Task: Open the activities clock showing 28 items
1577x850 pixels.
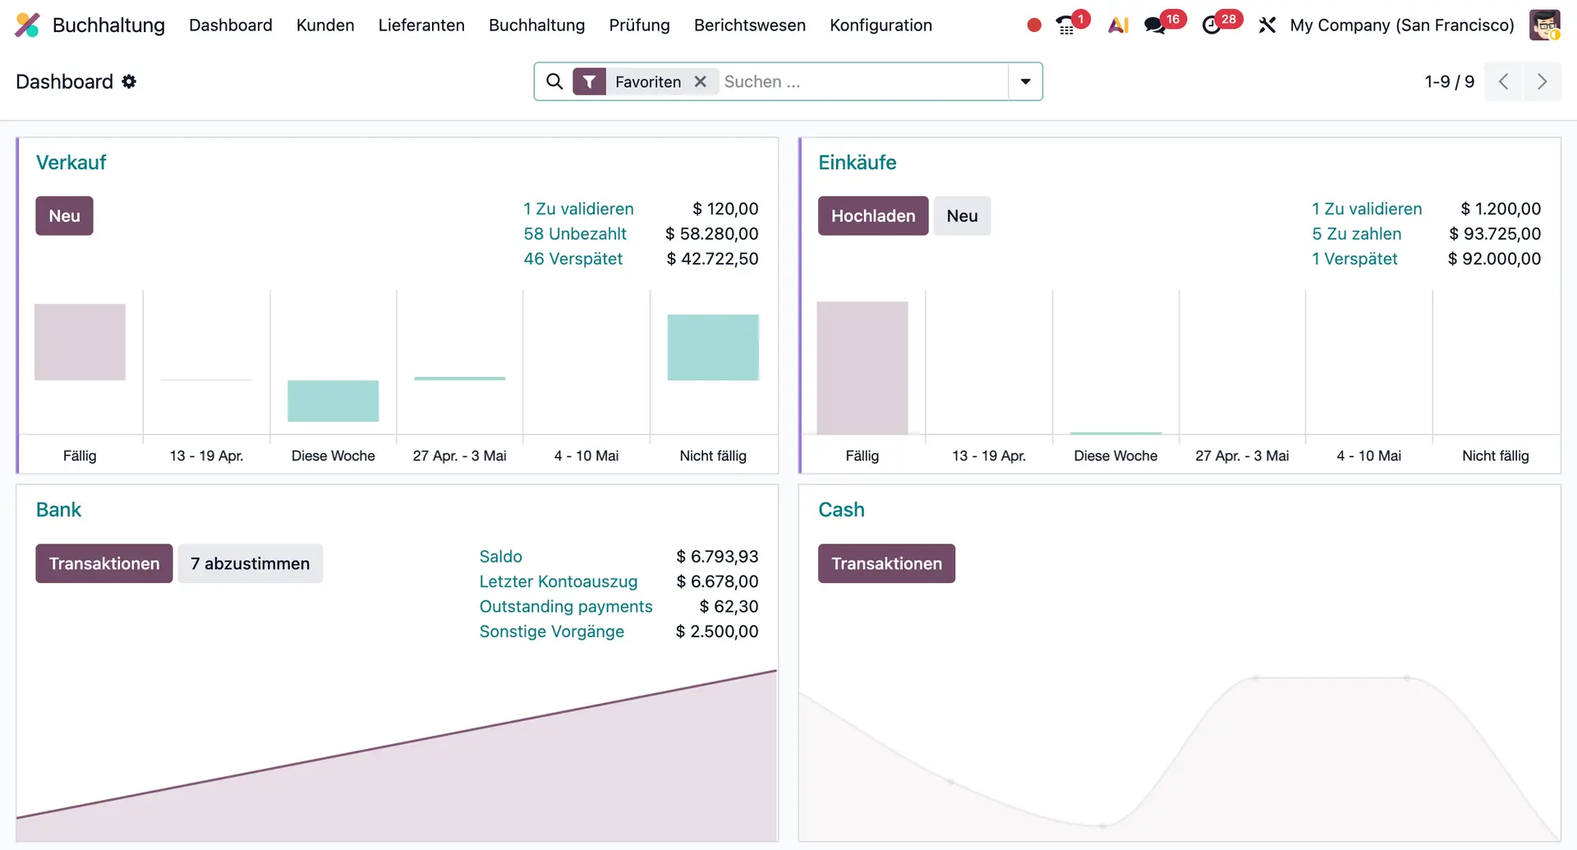Action: pyautogui.click(x=1212, y=25)
